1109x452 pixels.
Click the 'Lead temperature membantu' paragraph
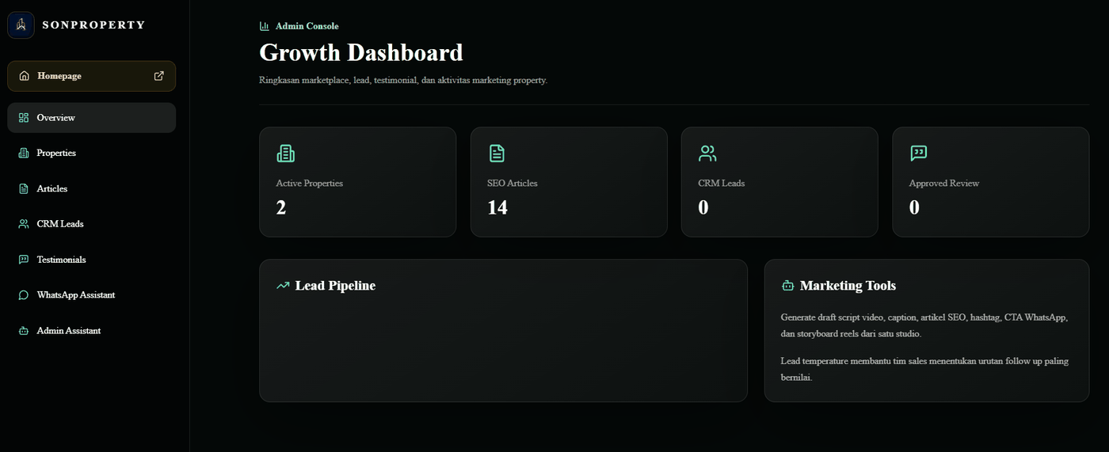(x=924, y=369)
